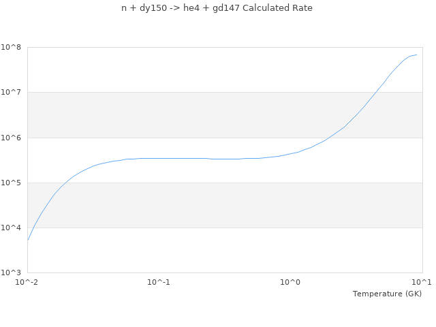Click the curve's lowest starting point at left
This screenshot has width=436, height=327.
click(28, 240)
